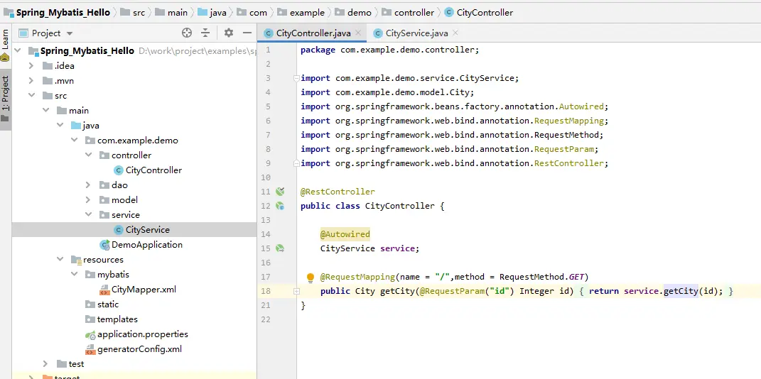This screenshot has height=379, width=761.
Task: Click the DemoApplication run-class icon
Action: pyautogui.click(x=104, y=245)
